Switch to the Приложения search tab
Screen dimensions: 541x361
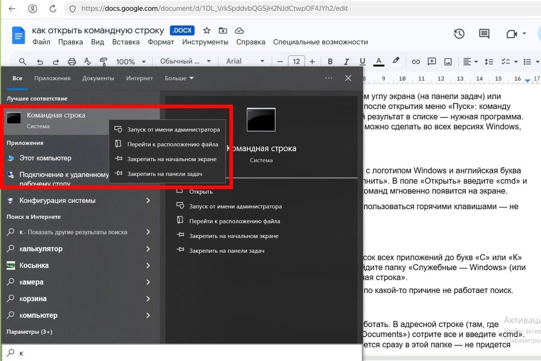(x=52, y=78)
